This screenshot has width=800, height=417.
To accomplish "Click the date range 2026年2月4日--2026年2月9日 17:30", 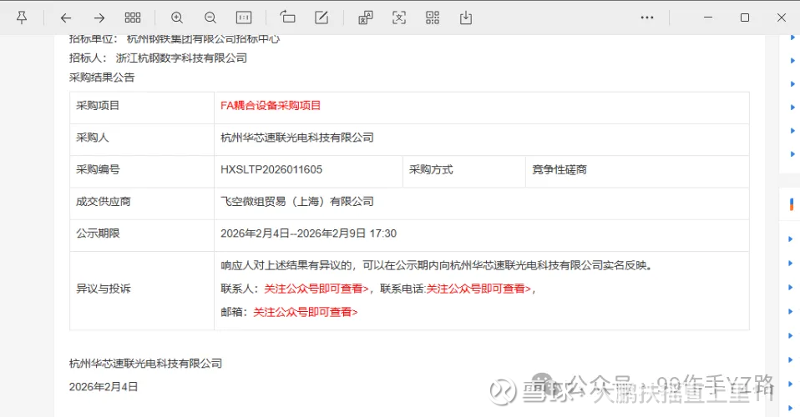I will click(x=309, y=234).
